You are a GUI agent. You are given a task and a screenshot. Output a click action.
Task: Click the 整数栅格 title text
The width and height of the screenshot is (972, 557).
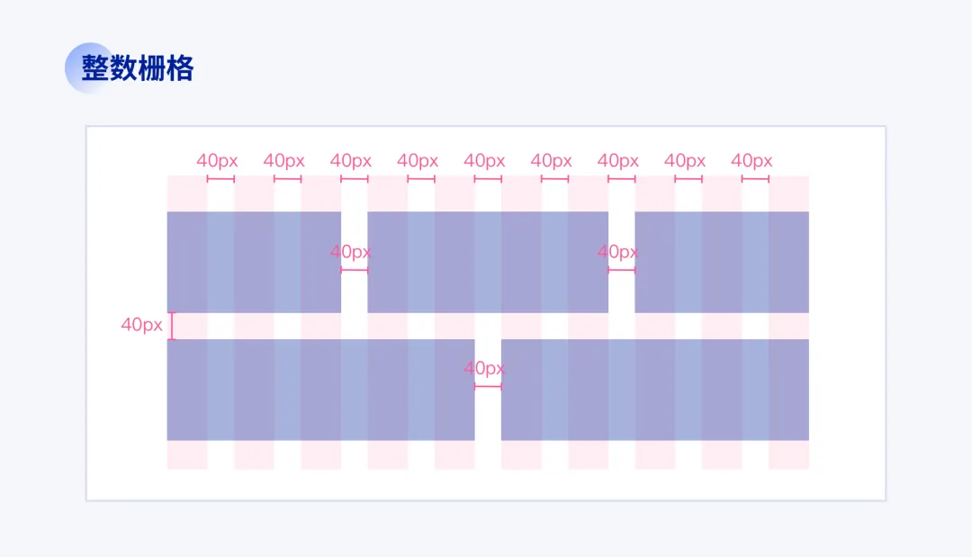coord(138,68)
